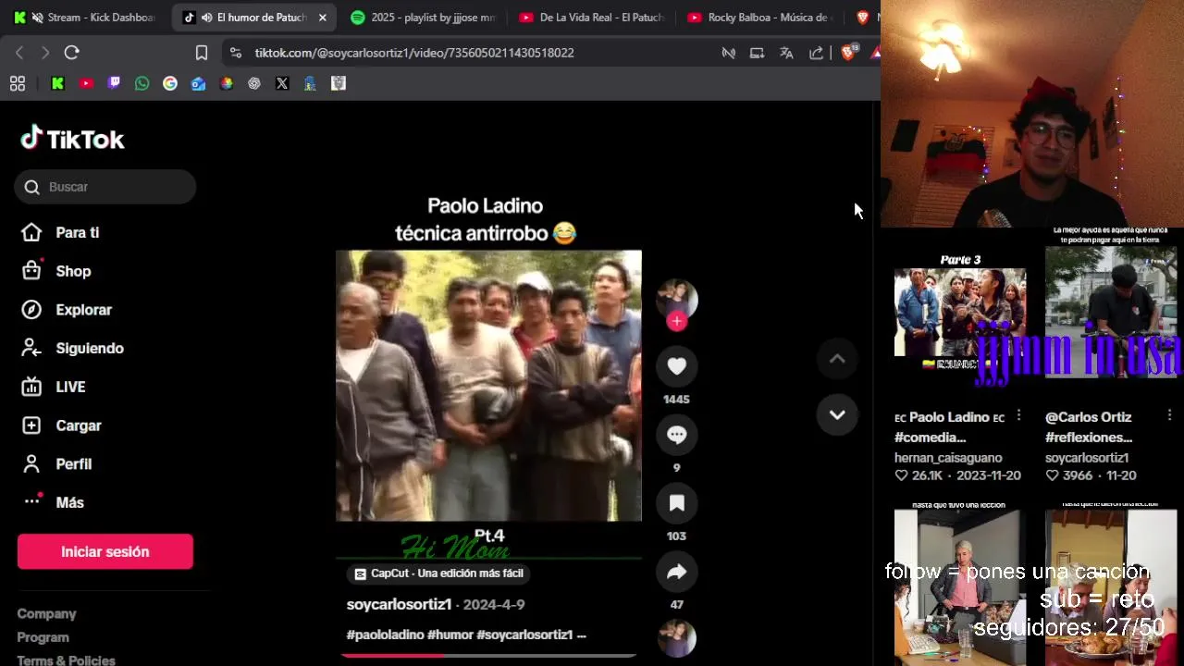Open the apps grid bookmark
This screenshot has height=666, width=1184.
17,83
